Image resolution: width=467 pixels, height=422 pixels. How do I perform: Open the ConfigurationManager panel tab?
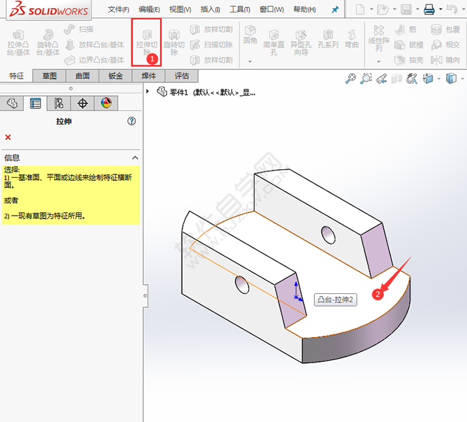click(59, 103)
